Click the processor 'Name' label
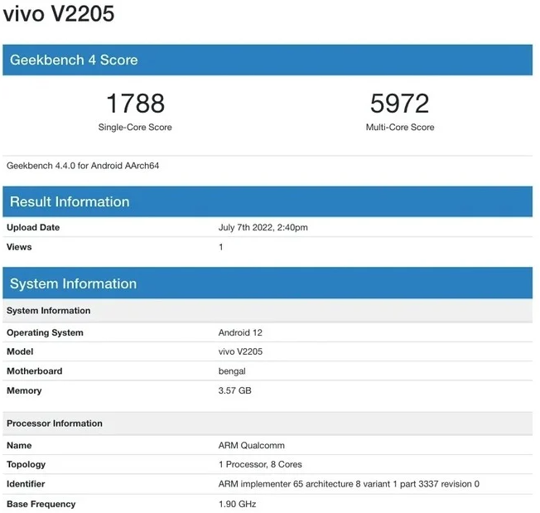This screenshot has height=513, width=540. point(19,445)
